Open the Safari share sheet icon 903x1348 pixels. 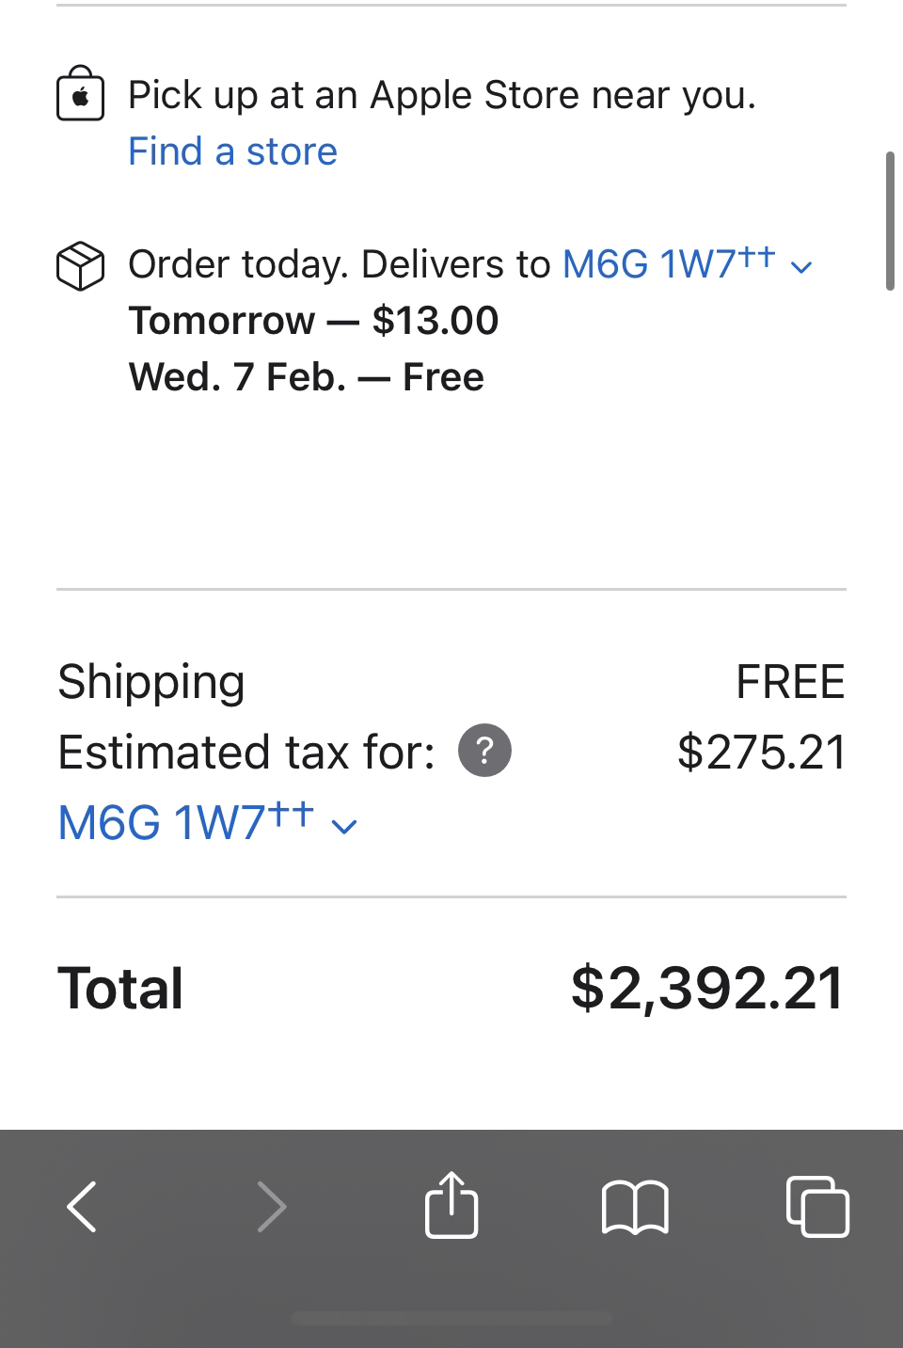(x=451, y=1204)
